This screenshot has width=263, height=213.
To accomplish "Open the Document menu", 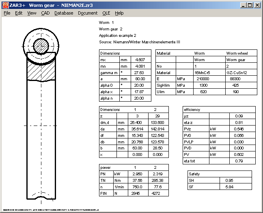I will 88,13.
